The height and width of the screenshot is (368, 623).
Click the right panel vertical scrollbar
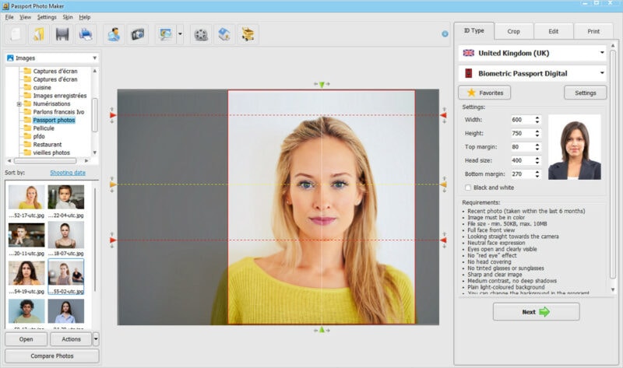(x=613, y=163)
